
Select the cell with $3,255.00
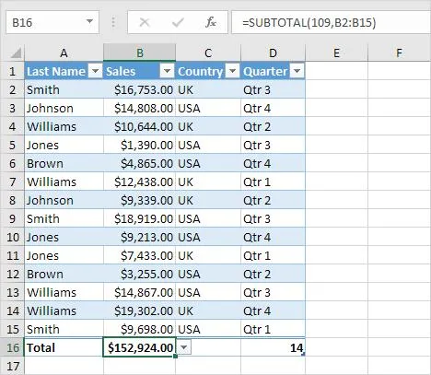140,274
